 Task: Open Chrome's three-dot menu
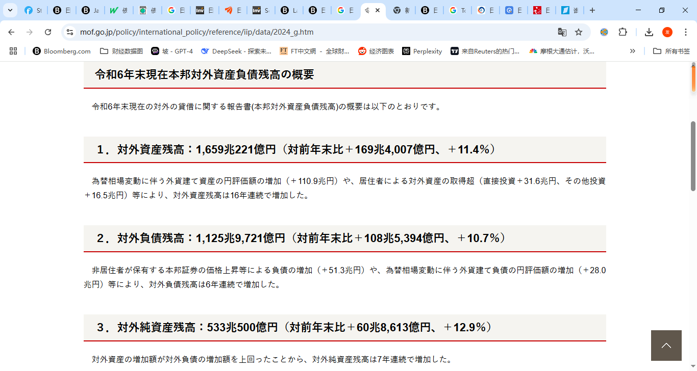(685, 32)
